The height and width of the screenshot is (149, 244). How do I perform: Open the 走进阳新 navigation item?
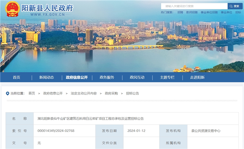(x=197, y=78)
